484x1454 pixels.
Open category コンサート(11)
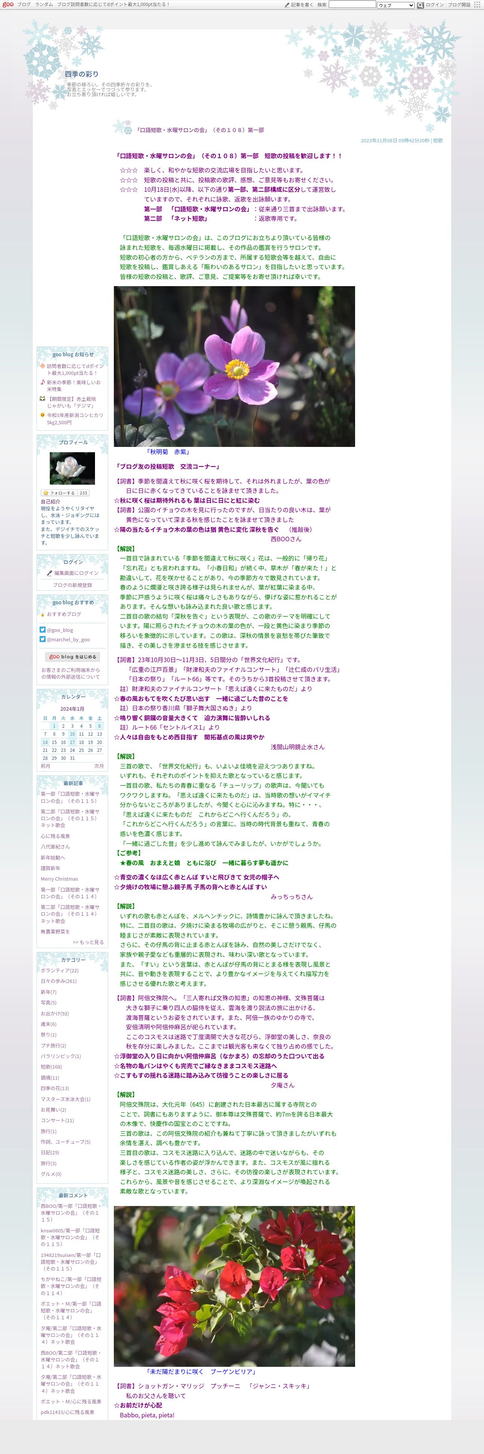(57, 1120)
